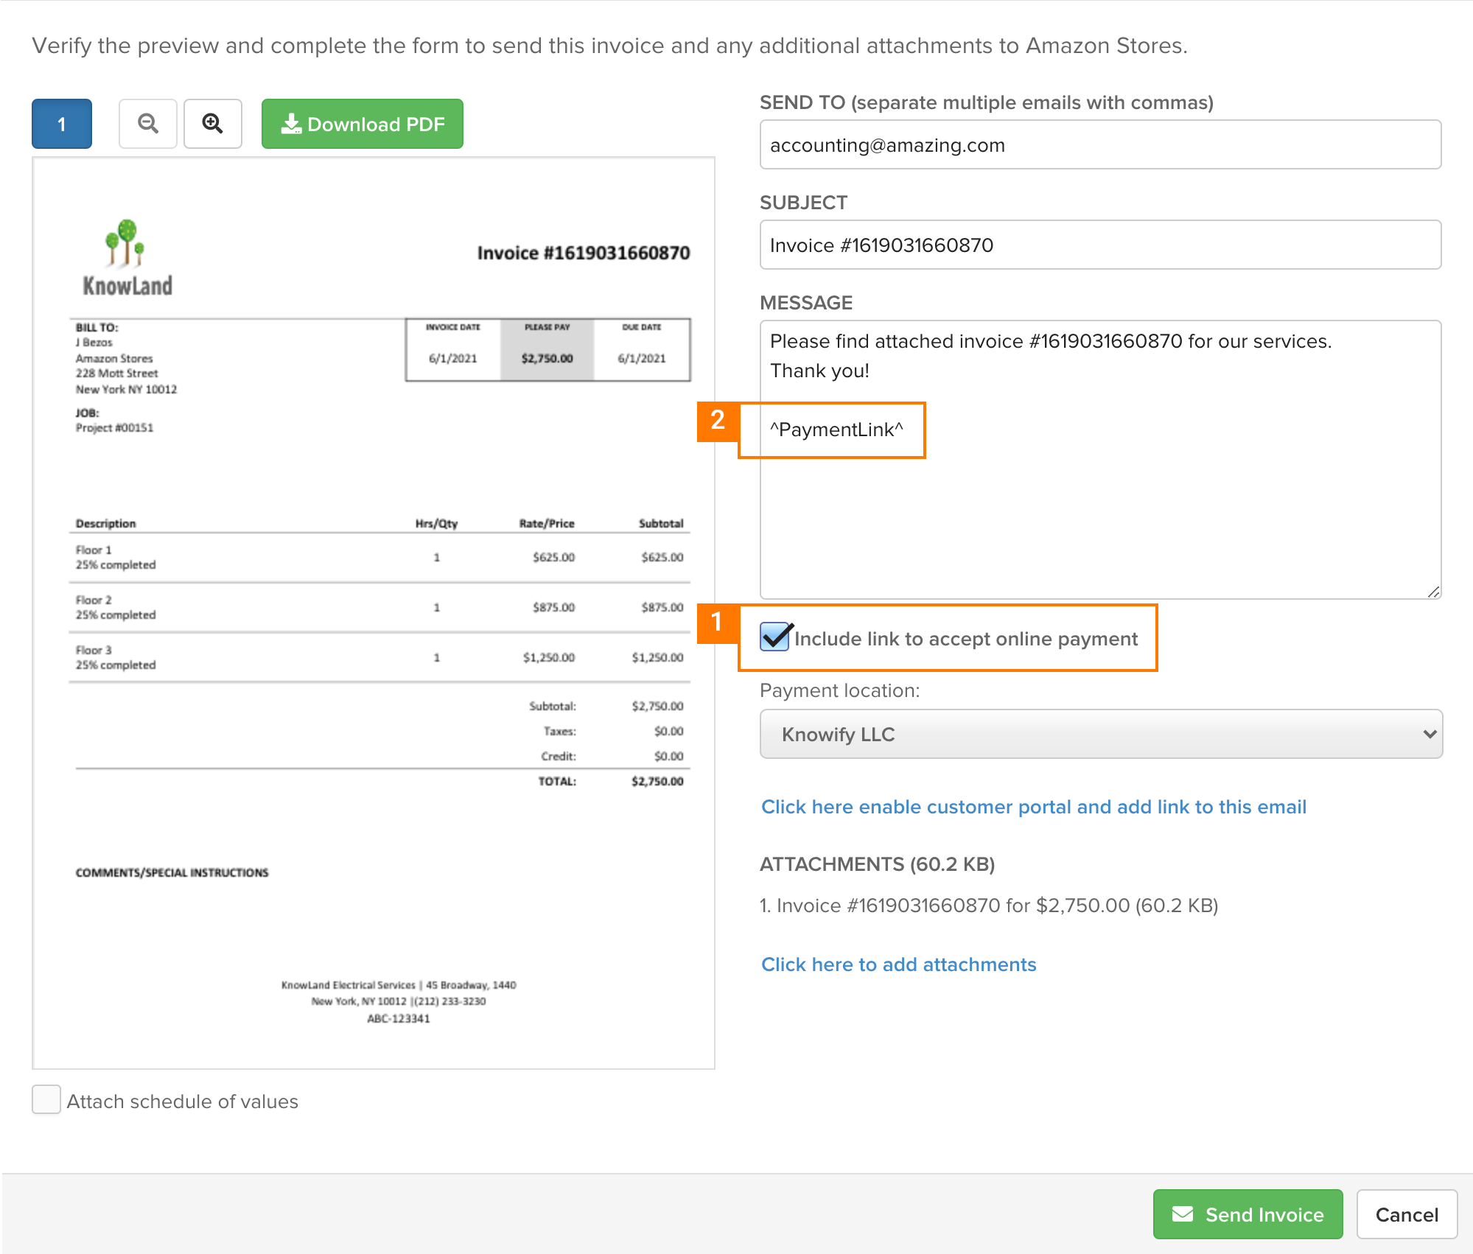
Task: Expand the Knowify LLC selector chevron
Action: (x=1428, y=734)
